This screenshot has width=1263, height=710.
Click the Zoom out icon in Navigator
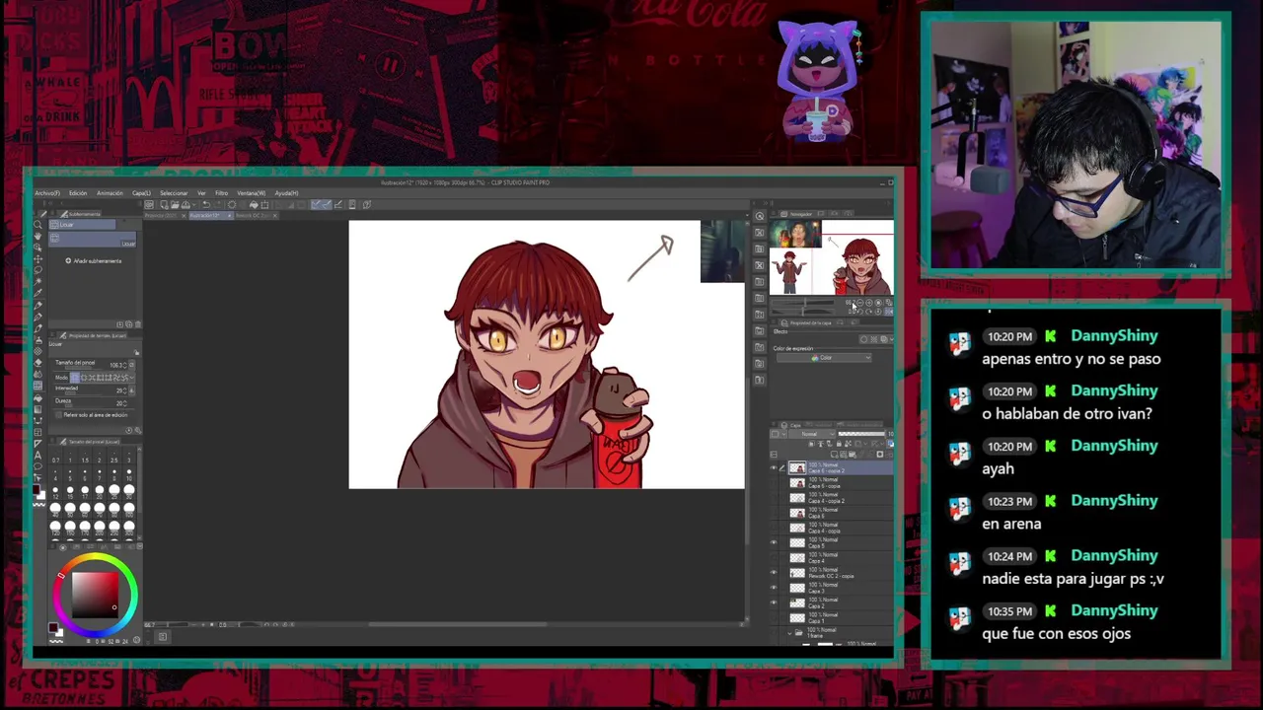tap(859, 303)
